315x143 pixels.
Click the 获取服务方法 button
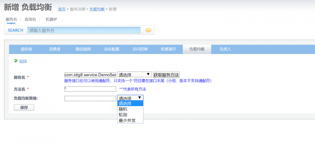click(x=166, y=75)
